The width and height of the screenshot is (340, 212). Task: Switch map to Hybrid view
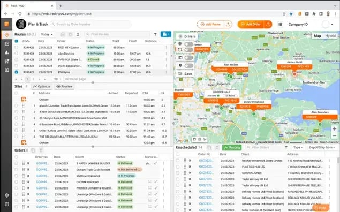click(330, 36)
